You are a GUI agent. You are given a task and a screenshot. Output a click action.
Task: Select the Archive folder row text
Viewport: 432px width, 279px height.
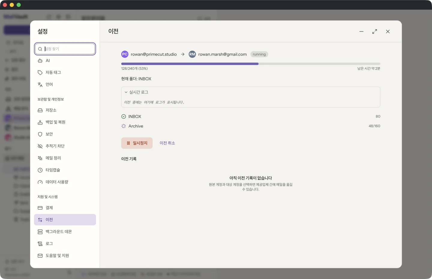point(136,126)
